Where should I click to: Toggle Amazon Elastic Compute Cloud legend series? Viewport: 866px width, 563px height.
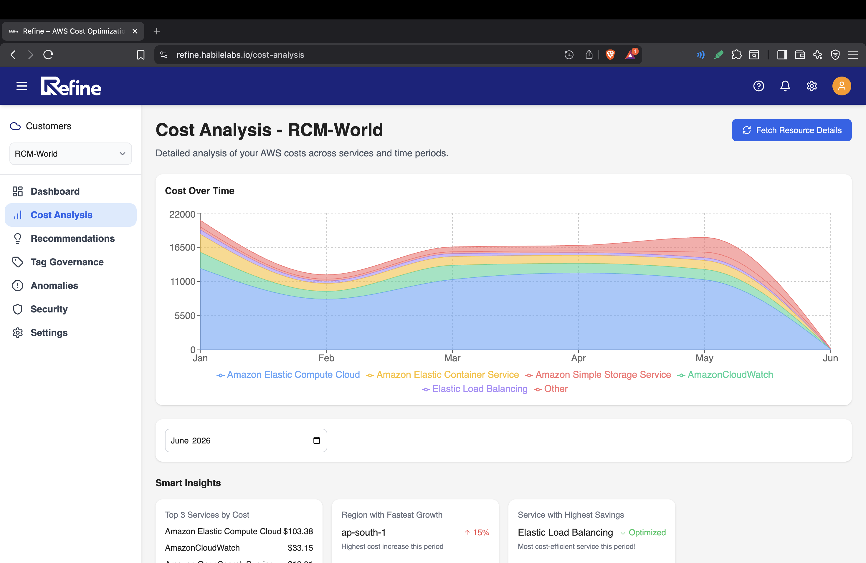pos(288,375)
